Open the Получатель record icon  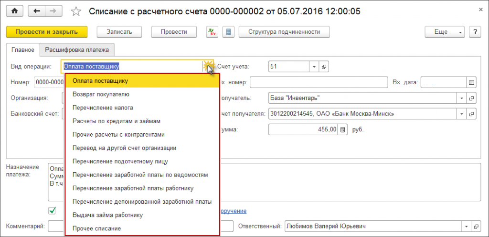point(471,98)
